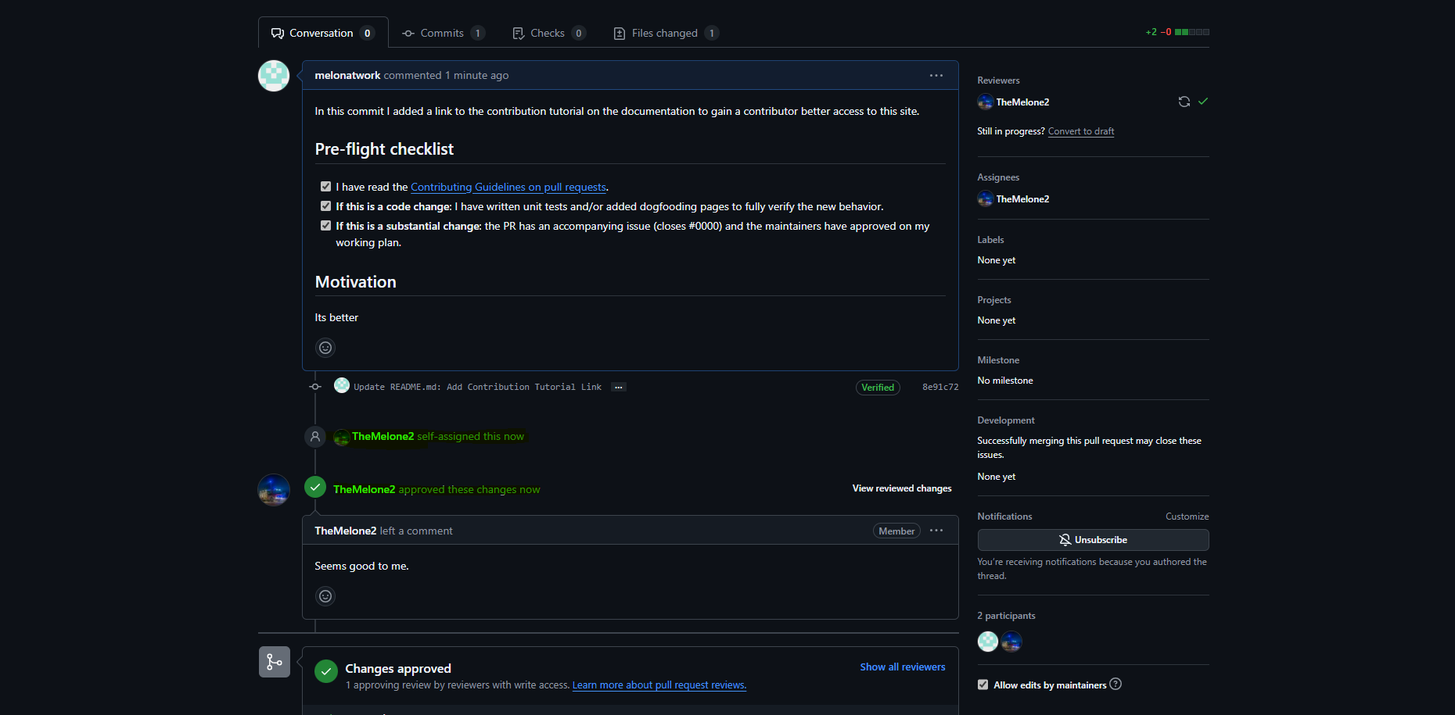Toggle the "substantial change" checklist checkbox
The width and height of the screenshot is (1455, 715).
[x=325, y=226]
